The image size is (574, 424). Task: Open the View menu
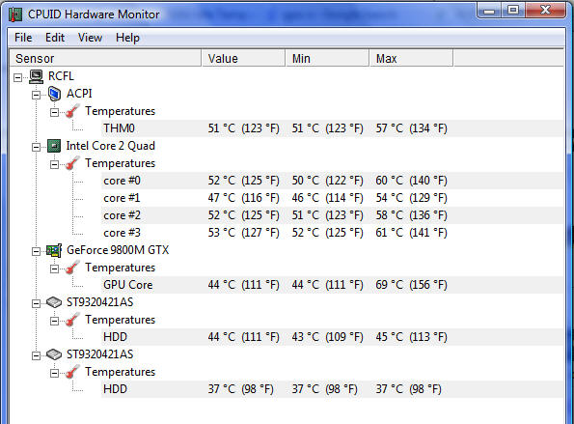(x=90, y=38)
